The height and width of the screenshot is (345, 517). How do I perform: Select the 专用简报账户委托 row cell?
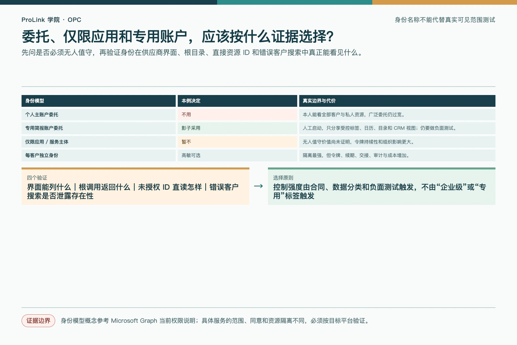(99, 128)
